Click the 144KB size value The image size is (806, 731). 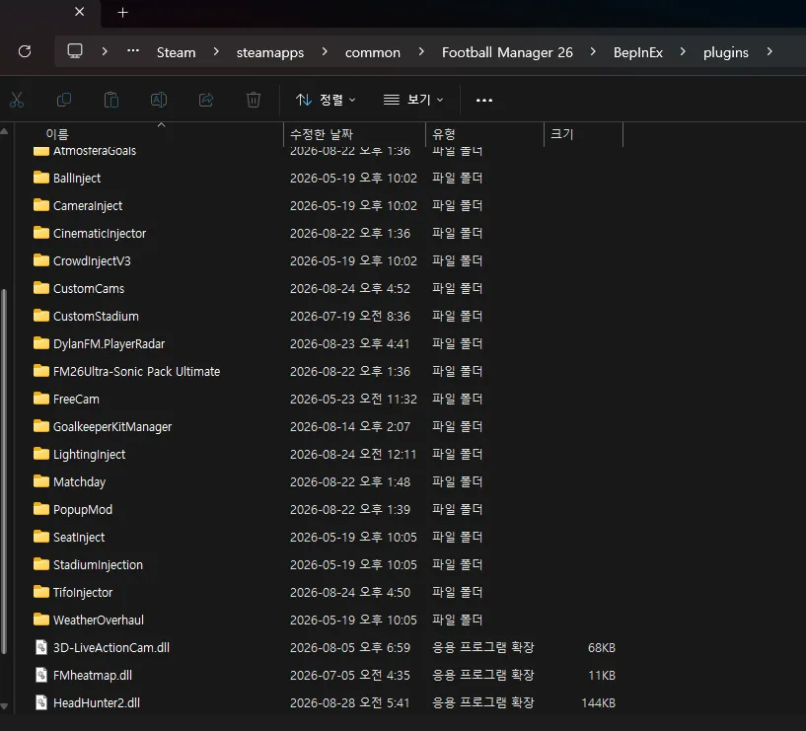click(598, 702)
